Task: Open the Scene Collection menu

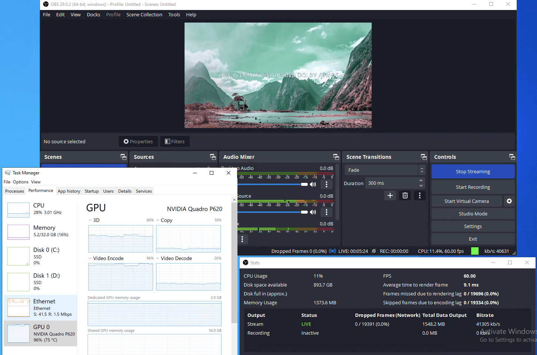Action: pos(144,15)
